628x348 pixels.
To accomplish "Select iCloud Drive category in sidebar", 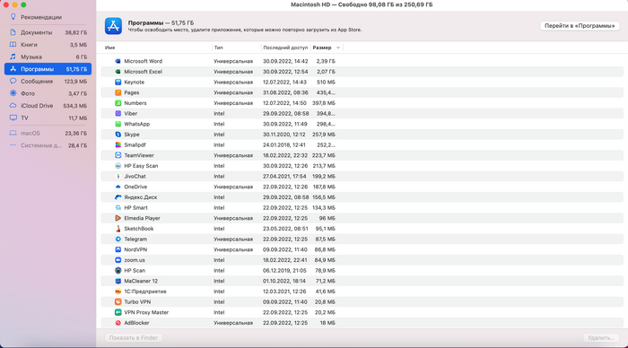I will [48, 106].
